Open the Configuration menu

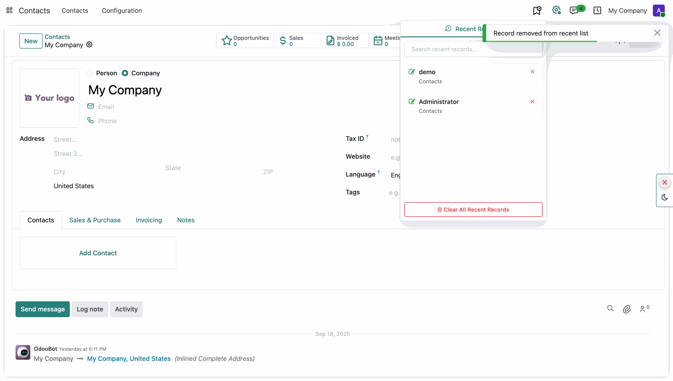122,11
